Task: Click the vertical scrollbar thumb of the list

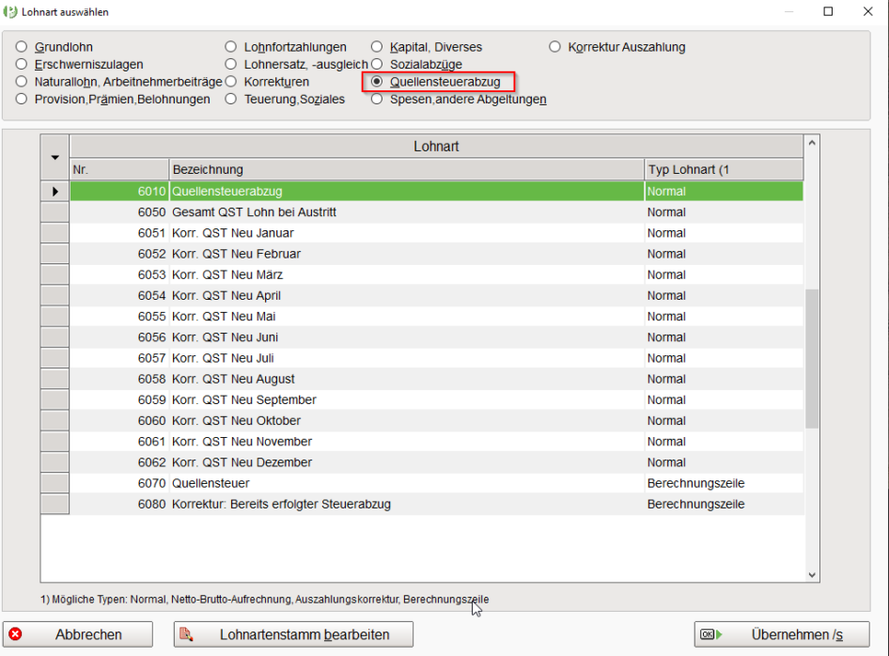Action: (x=811, y=358)
